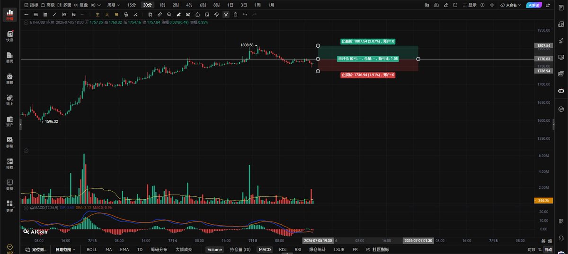The image size is (568, 254).
Task: Switch to the 4时 timeframe
Action: point(189,5)
